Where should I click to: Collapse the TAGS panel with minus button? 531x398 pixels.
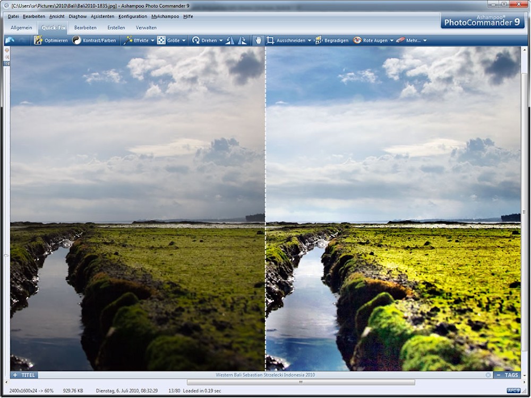pos(498,375)
